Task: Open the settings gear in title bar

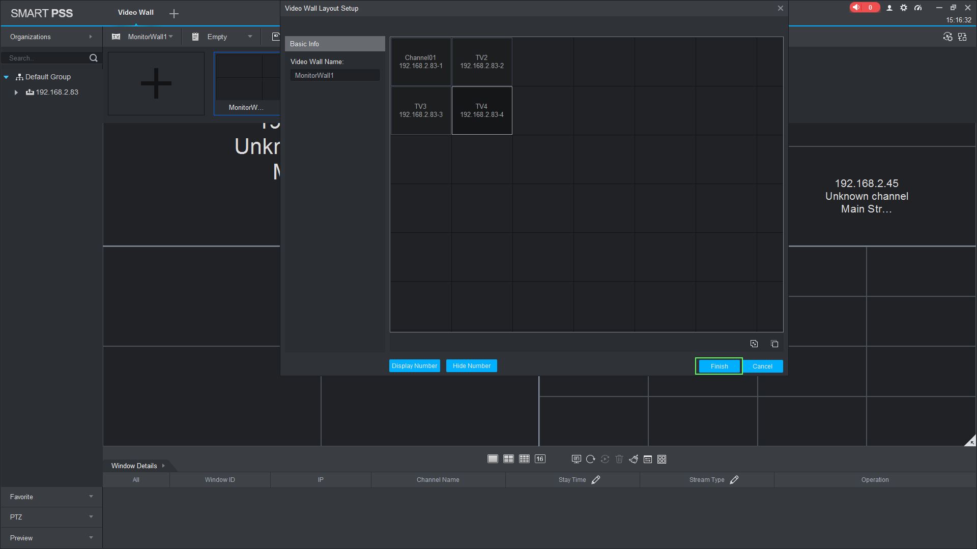Action: [x=904, y=8]
